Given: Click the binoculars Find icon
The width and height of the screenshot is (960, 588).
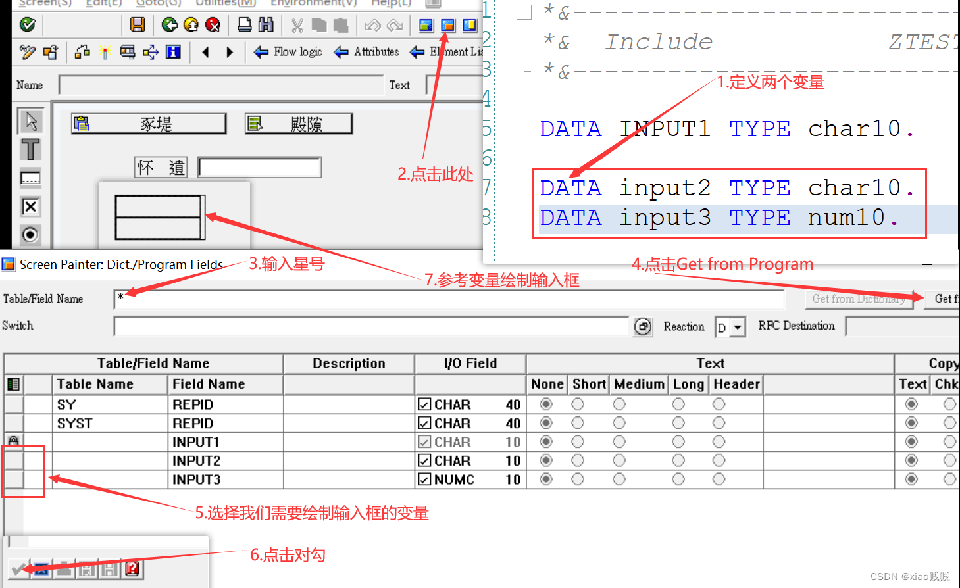Looking at the screenshot, I should [266, 25].
